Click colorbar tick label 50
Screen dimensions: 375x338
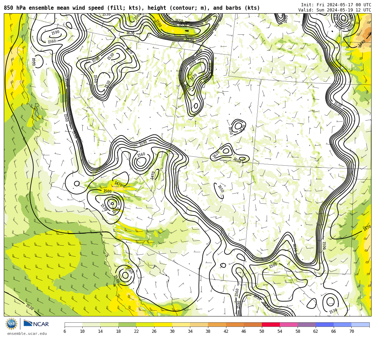pos(262,331)
